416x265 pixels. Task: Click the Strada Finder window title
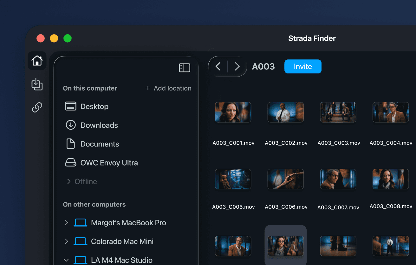pyautogui.click(x=312, y=38)
